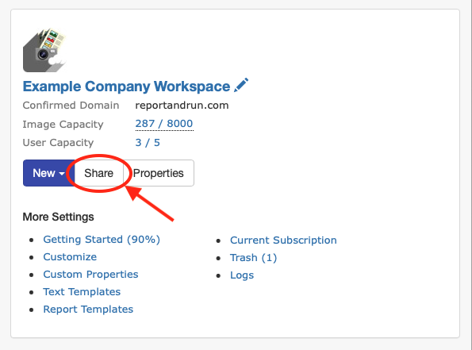
Task: Open Text Templates settings
Action: tap(82, 292)
